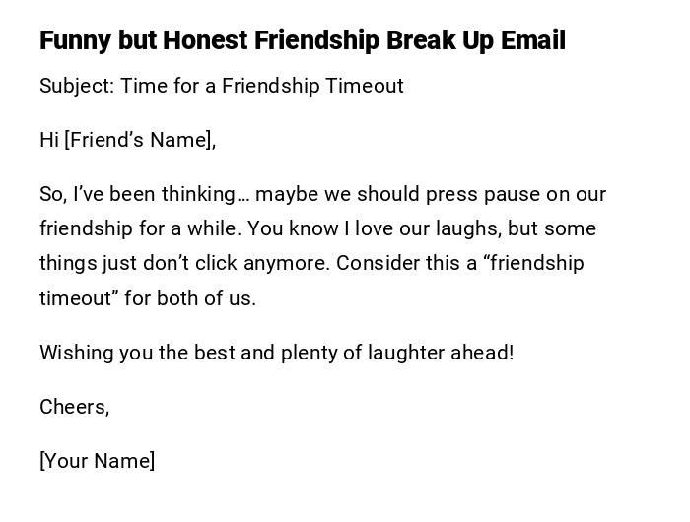
Task: Click the 'Cheers,' sign-off line
Action: click(x=74, y=407)
